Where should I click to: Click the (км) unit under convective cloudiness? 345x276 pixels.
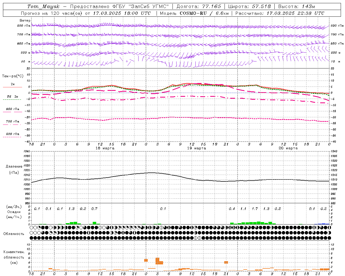coord(14,263)
